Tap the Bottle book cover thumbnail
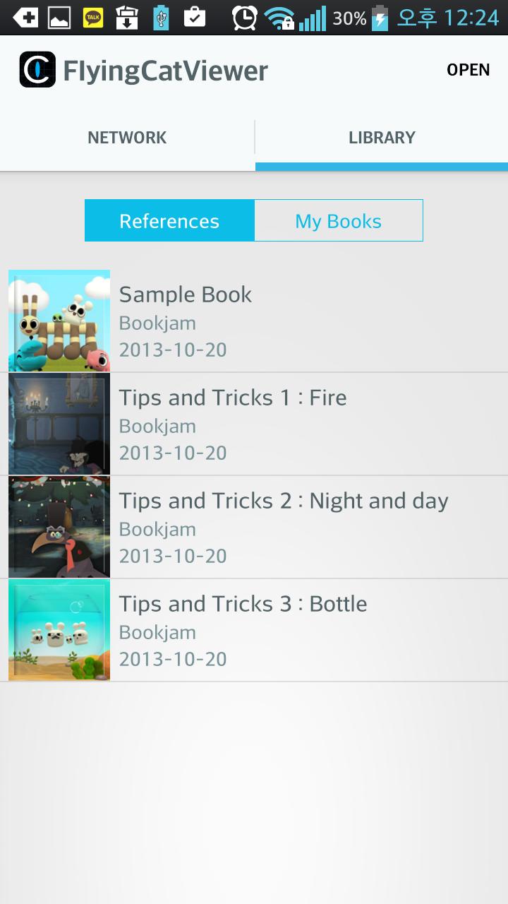508x904 pixels. [59, 630]
